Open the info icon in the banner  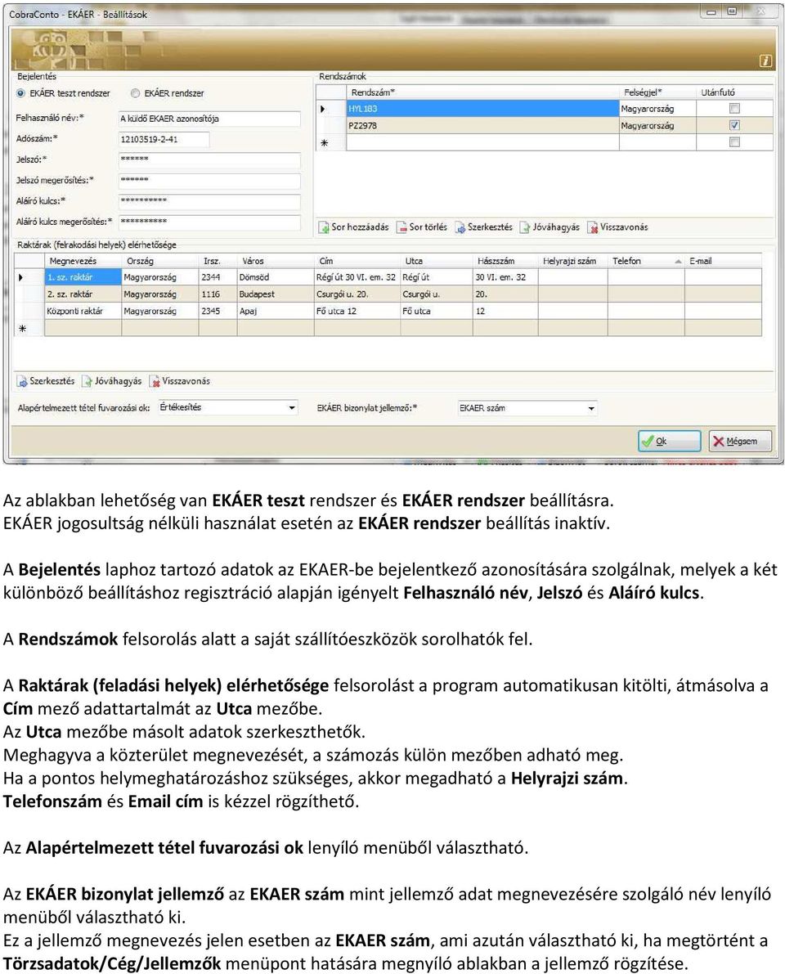765,61
